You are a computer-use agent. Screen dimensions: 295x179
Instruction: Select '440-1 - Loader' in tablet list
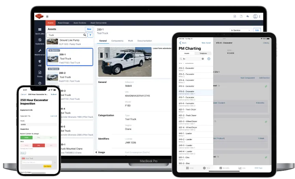click(x=195, y=135)
